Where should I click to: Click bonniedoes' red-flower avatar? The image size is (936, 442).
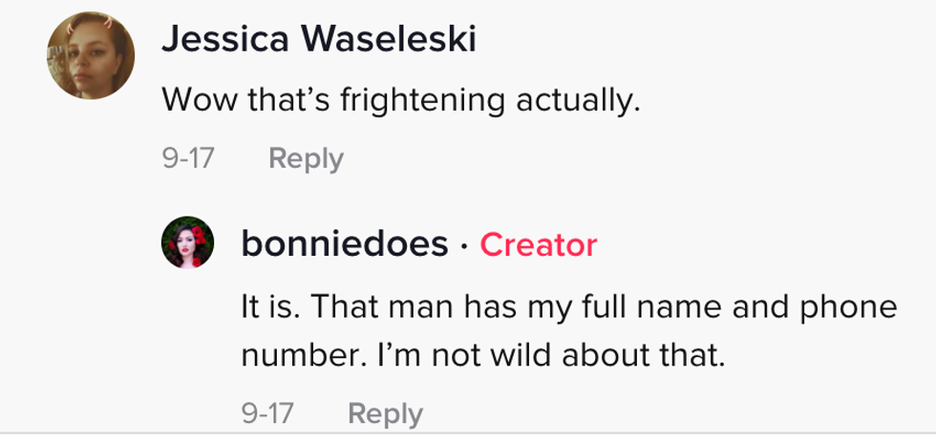pos(187,243)
